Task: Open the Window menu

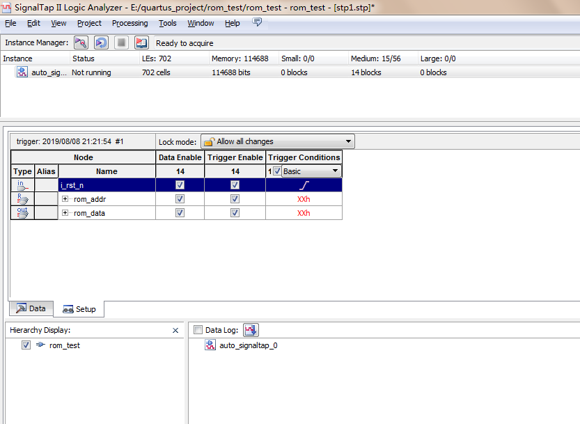Action: 201,23
